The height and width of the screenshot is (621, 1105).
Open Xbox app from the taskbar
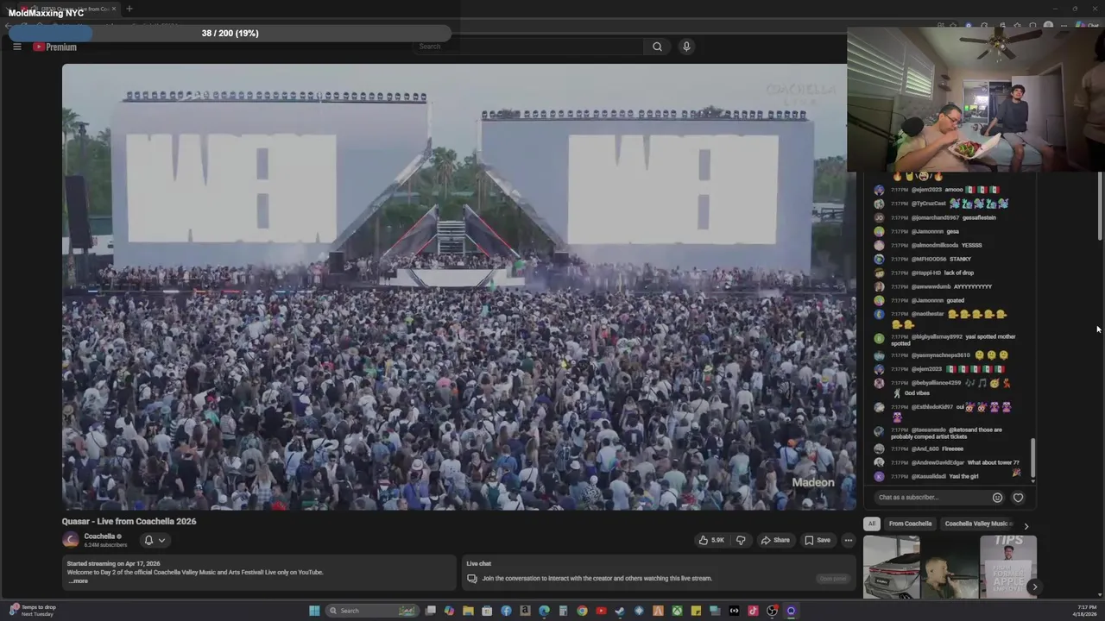[x=678, y=611]
